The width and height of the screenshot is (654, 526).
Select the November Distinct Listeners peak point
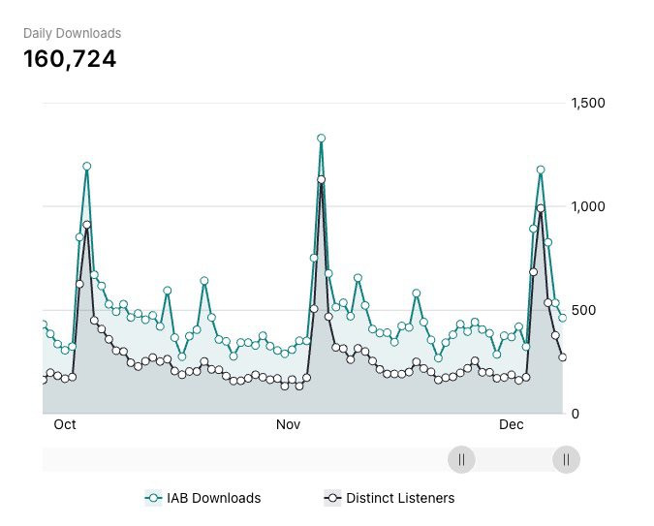pos(321,180)
